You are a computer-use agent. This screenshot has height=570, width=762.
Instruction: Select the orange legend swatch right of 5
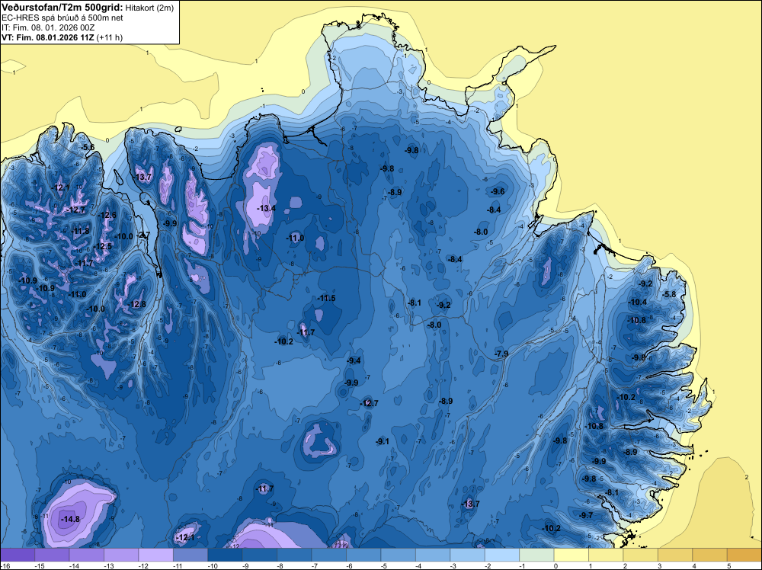coord(744,555)
